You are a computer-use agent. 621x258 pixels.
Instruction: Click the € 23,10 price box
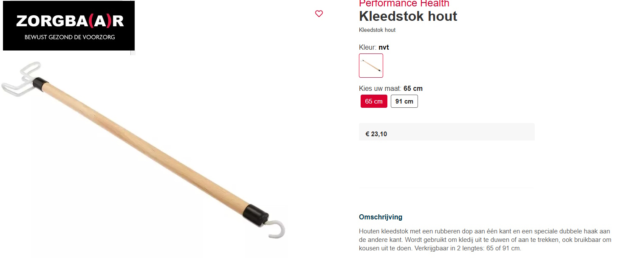point(447,132)
